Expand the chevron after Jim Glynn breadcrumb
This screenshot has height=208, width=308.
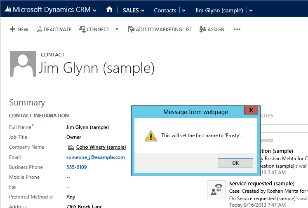click(x=251, y=11)
